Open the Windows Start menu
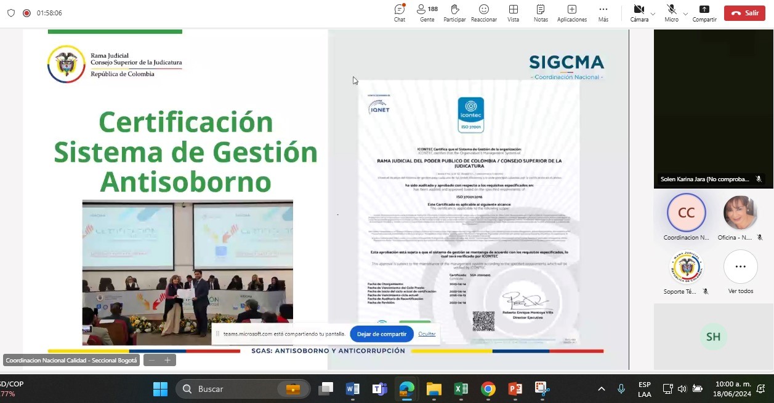This screenshot has height=403, width=774. click(x=160, y=389)
